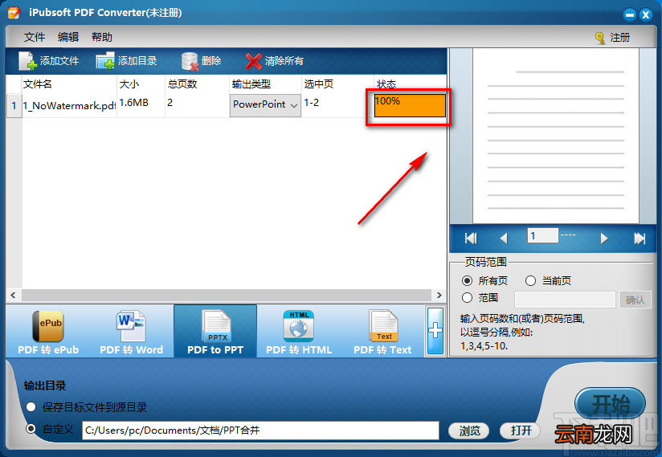Click the Status (状态) column header

410,84
